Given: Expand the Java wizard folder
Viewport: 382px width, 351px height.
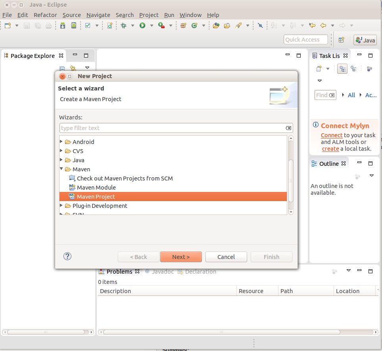Looking at the screenshot, I should pyautogui.click(x=61, y=160).
